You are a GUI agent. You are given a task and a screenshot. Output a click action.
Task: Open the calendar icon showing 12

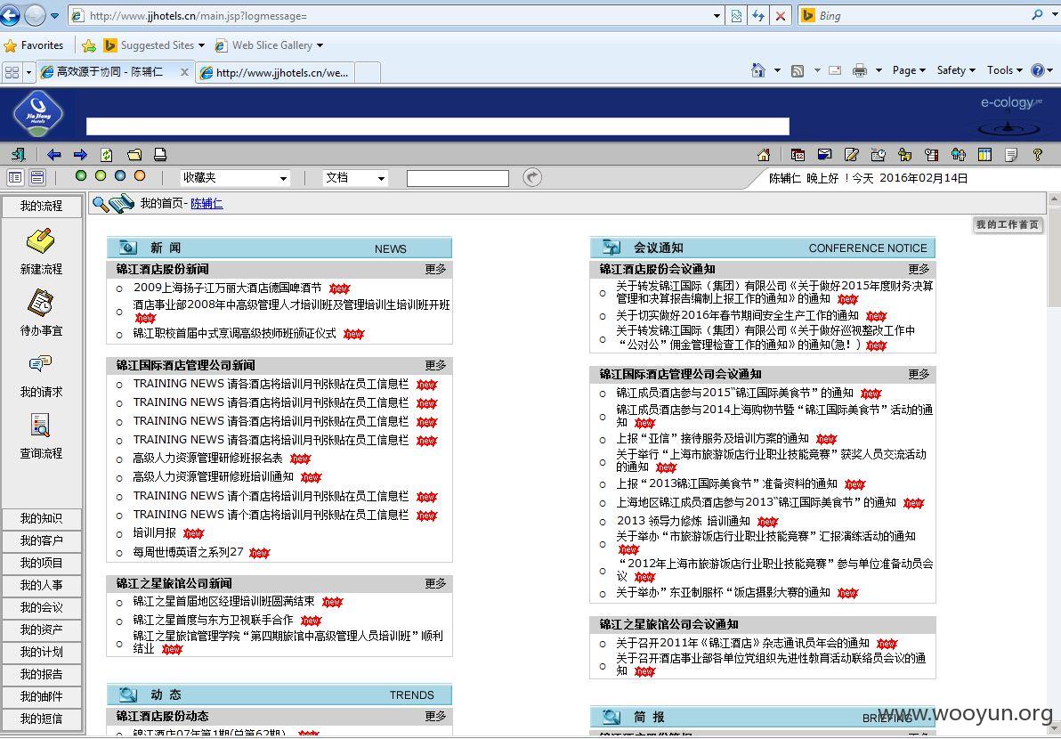pyautogui.click(x=798, y=155)
